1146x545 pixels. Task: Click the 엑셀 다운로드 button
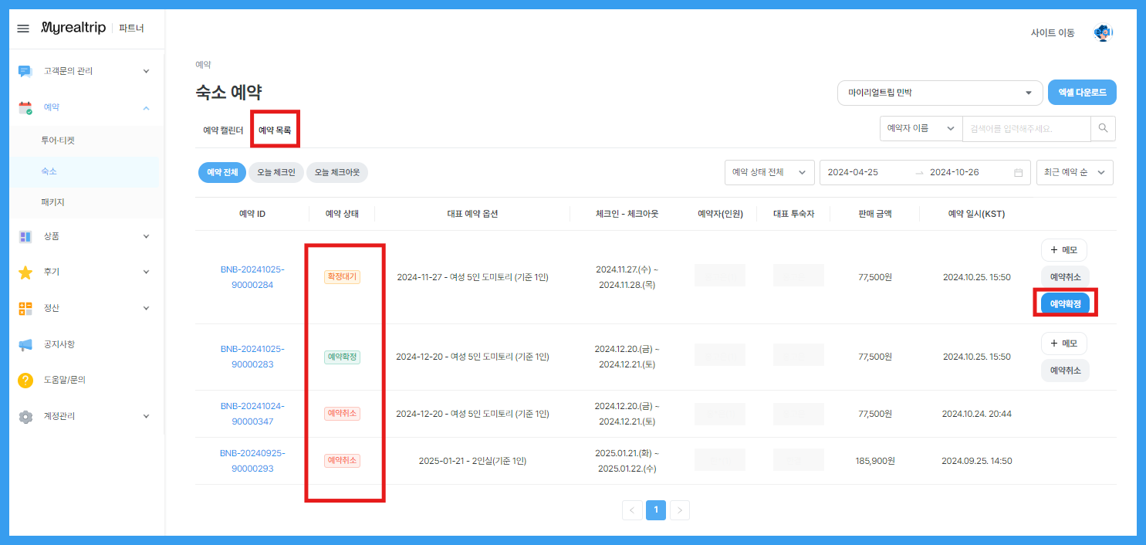coord(1081,92)
